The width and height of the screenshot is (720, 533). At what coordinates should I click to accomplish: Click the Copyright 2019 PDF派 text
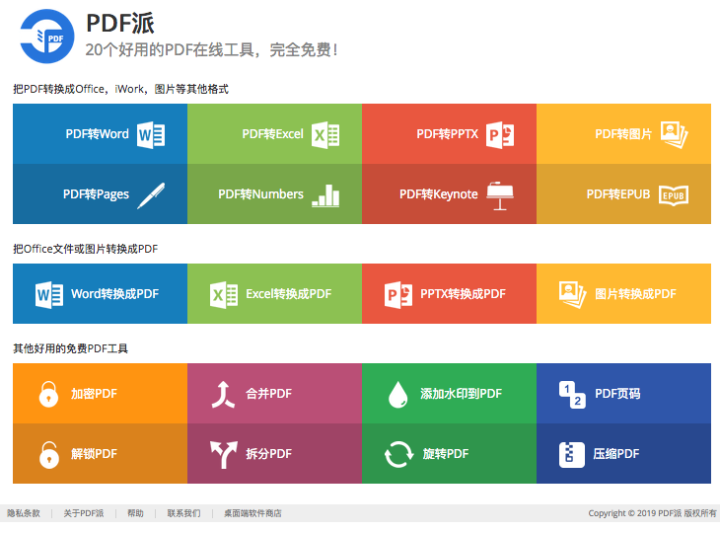(653, 513)
